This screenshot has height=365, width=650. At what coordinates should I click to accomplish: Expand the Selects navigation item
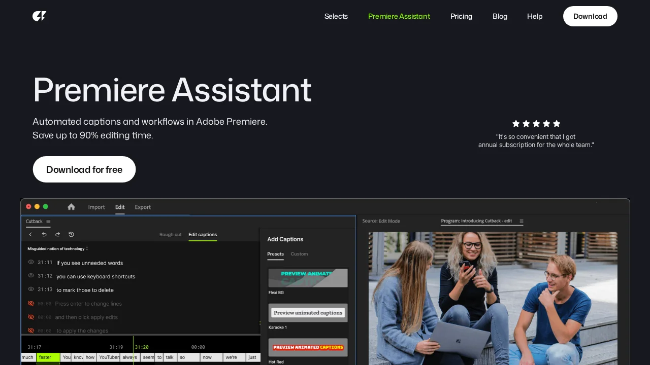336,16
